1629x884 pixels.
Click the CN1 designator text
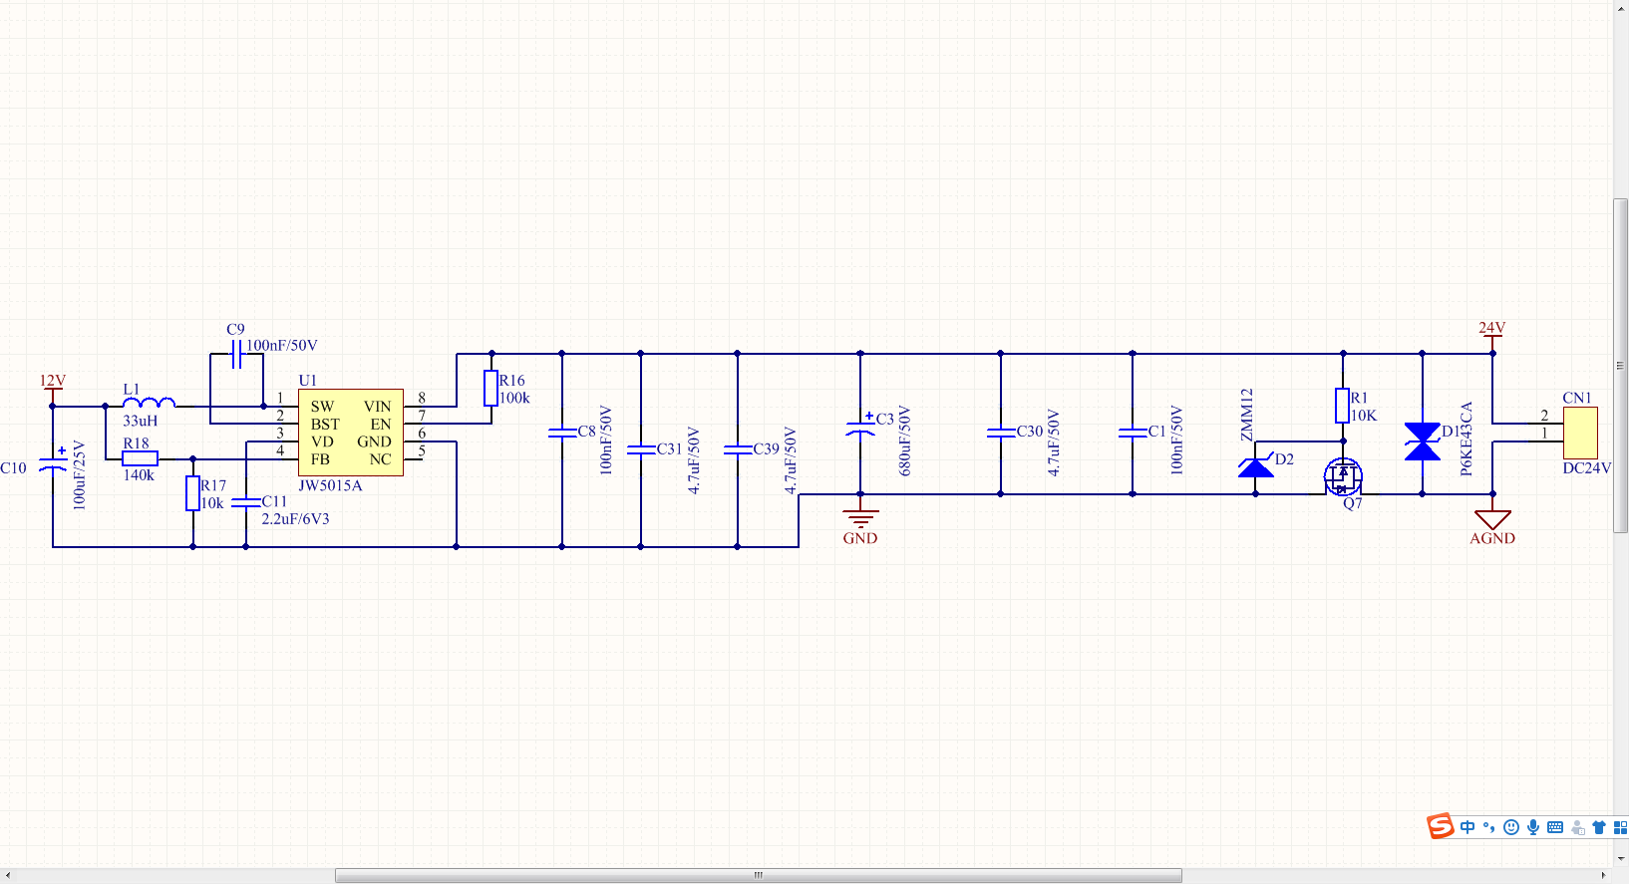[1577, 398]
